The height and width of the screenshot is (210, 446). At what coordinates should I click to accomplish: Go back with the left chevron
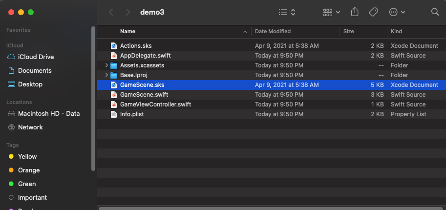coord(111,12)
